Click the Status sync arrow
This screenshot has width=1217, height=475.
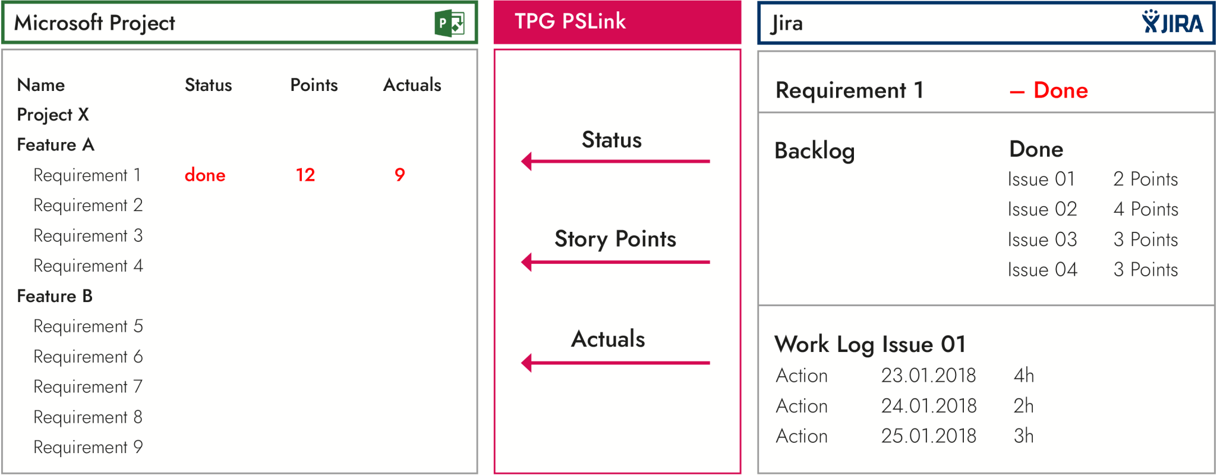pyautogui.click(x=615, y=161)
